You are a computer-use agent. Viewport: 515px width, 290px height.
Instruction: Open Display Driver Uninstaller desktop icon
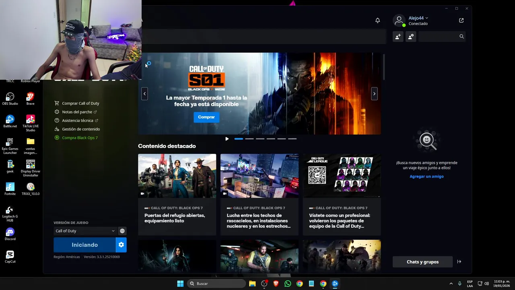click(30, 168)
